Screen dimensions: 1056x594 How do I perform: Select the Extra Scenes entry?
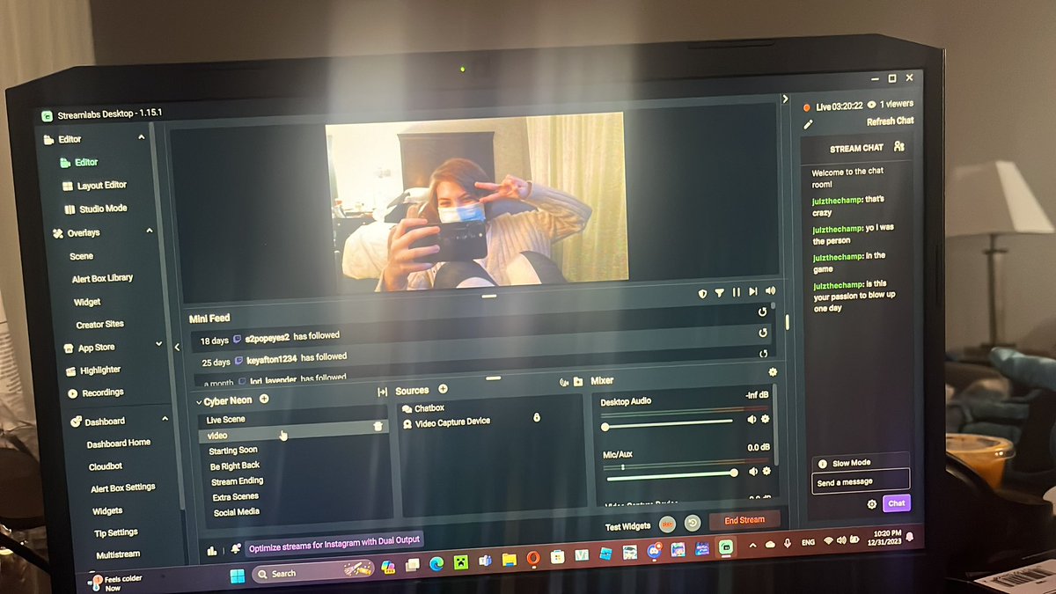click(x=235, y=497)
